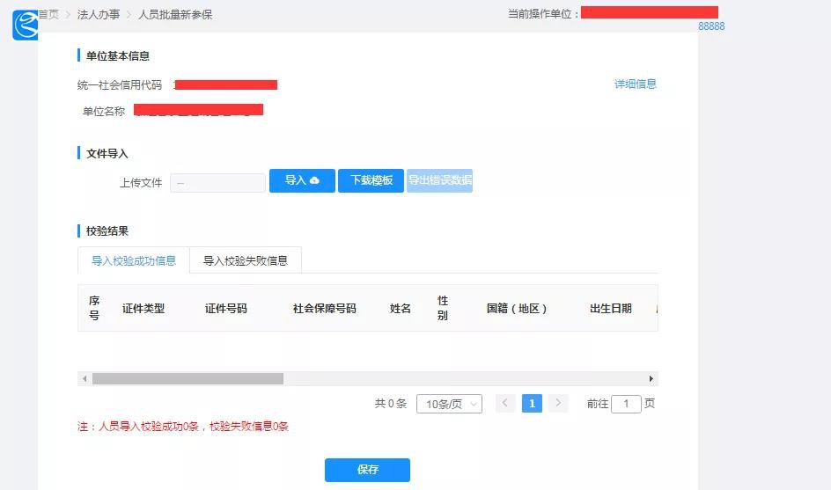Click the 导入 upload button
Screen dimensions: 831x490
(x=302, y=180)
